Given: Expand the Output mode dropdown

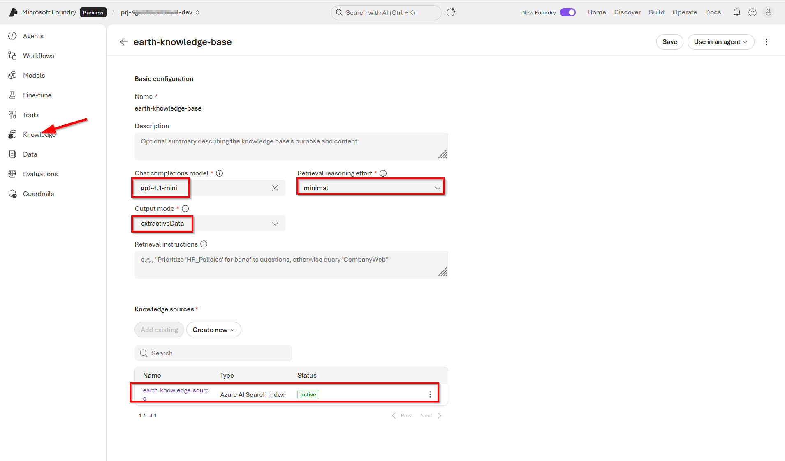Looking at the screenshot, I should tap(209, 224).
